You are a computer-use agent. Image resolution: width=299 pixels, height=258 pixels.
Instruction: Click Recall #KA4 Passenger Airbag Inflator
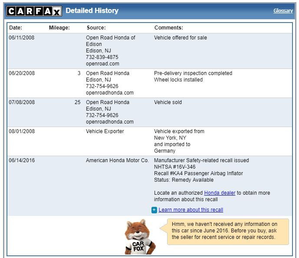[198, 173]
